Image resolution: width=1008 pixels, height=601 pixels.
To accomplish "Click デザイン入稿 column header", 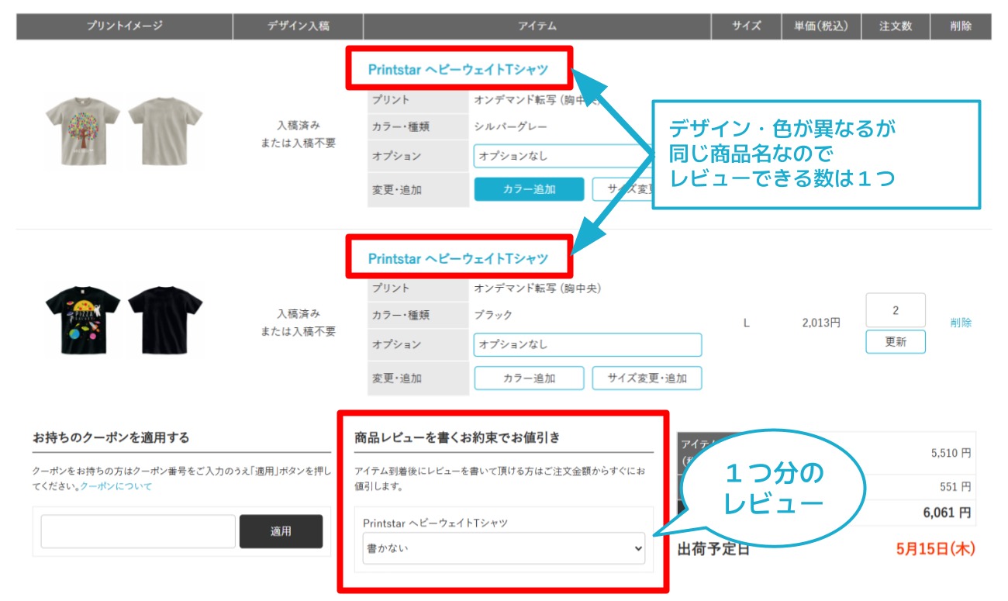I will (x=299, y=26).
